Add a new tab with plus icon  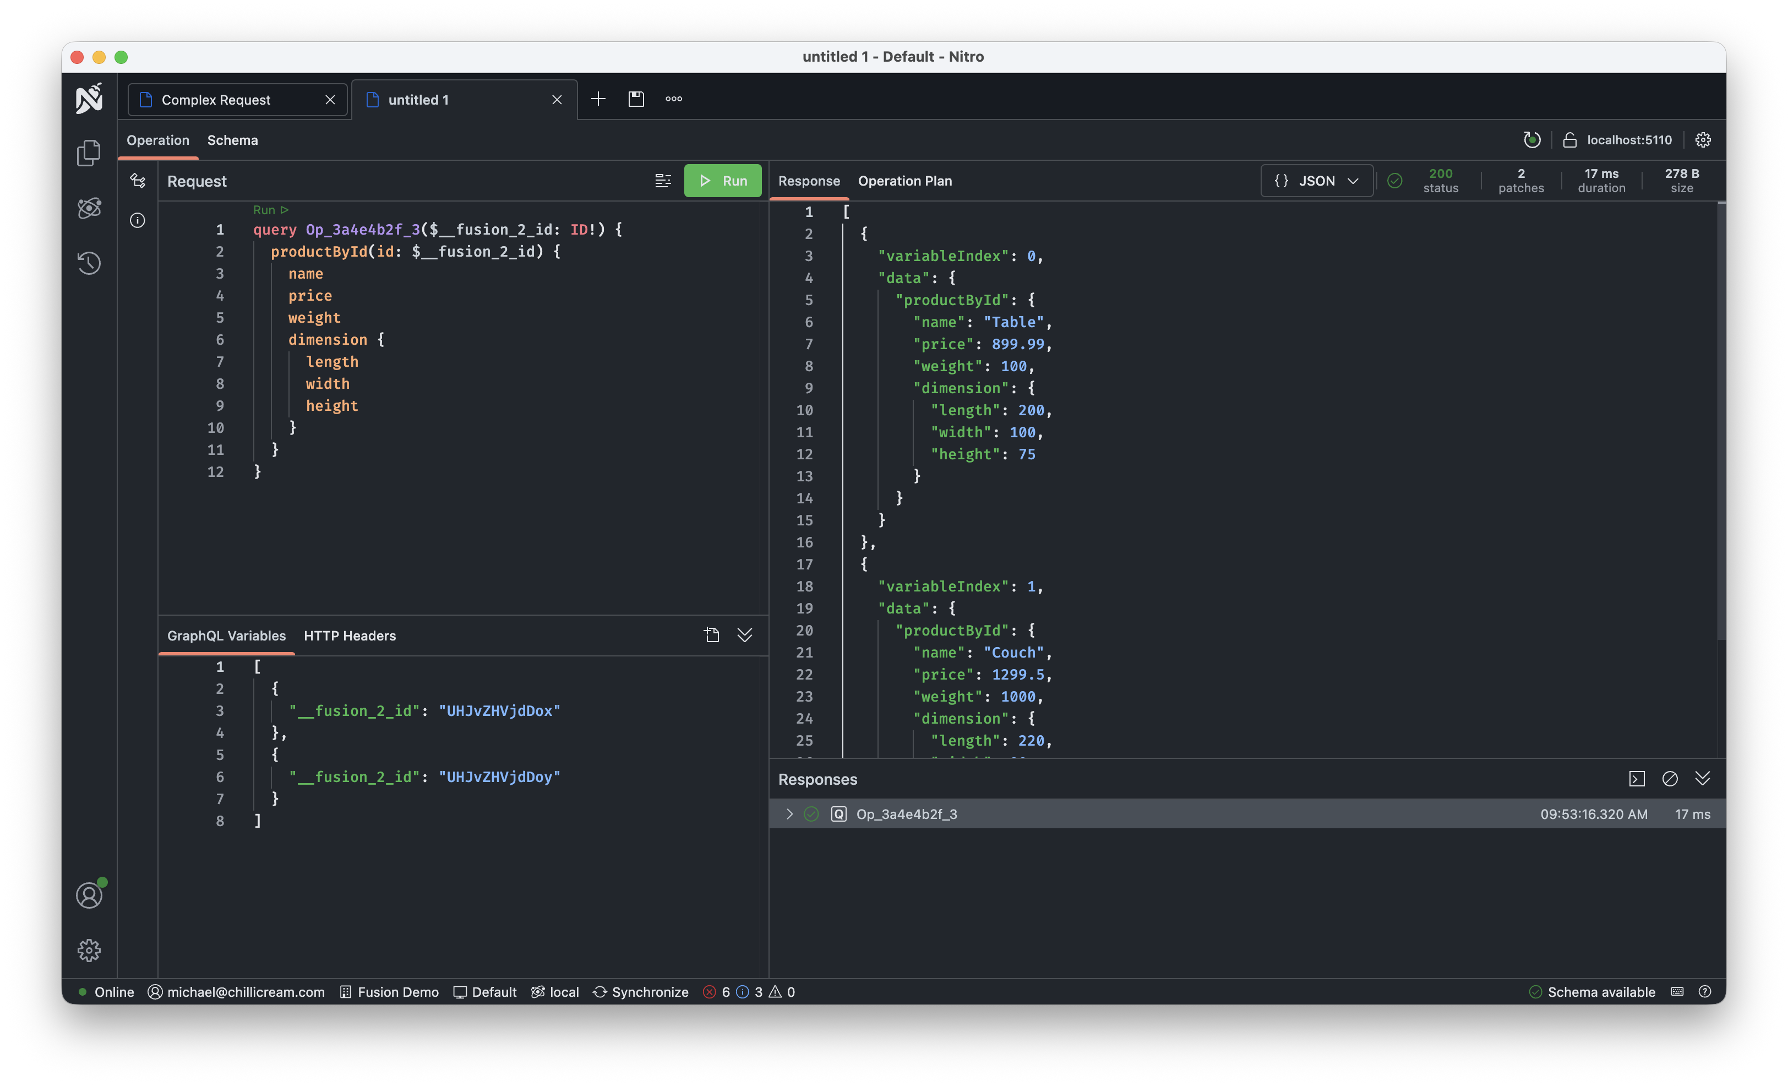point(598,99)
